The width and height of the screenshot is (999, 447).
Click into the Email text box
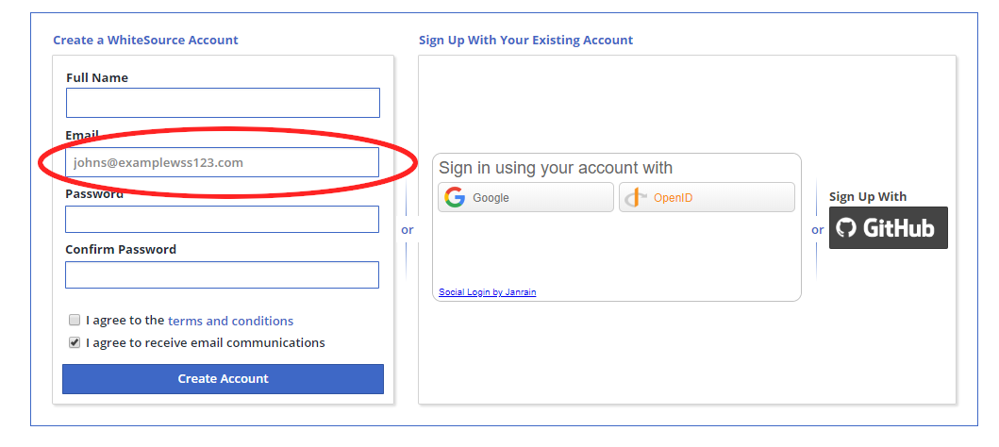[x=223, y=162]
